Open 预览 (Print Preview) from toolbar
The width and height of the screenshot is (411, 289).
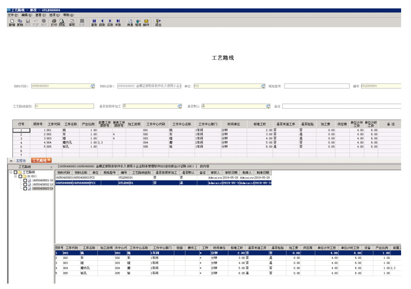tap(62, 22)
